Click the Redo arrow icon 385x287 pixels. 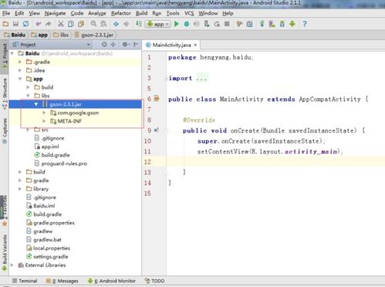point(48,24)
